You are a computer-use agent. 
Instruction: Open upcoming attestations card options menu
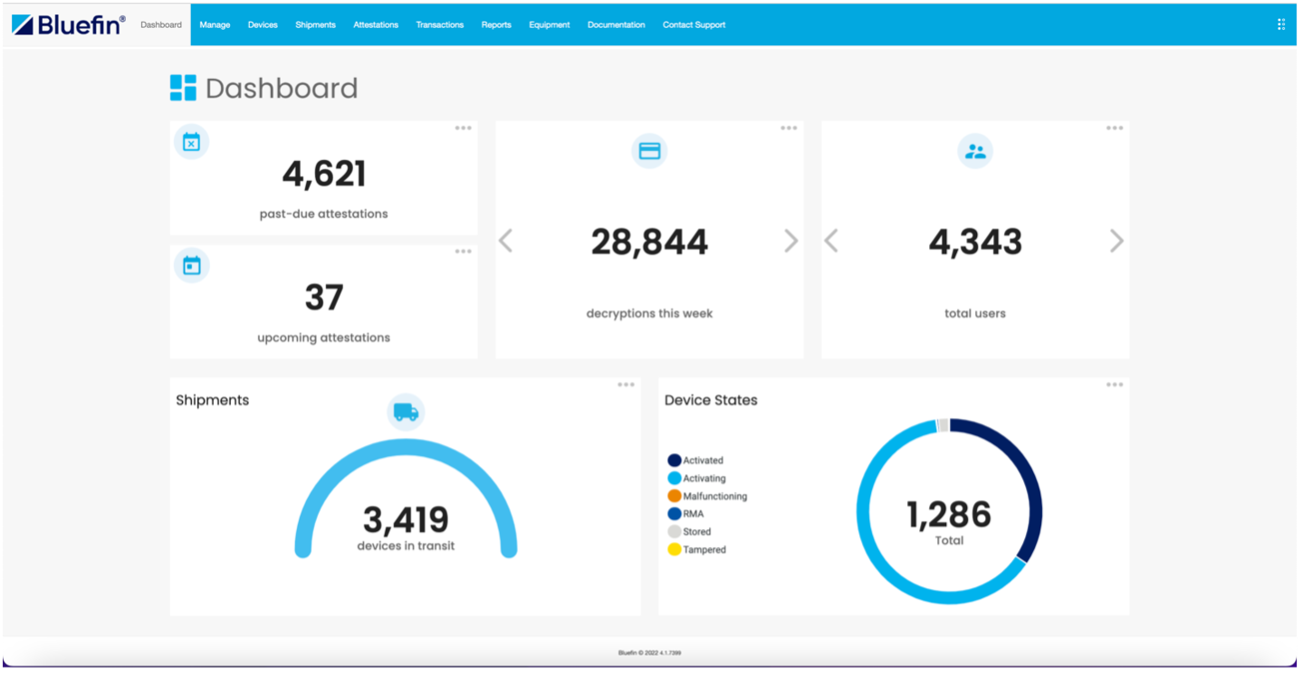click(x=463, y=252)
